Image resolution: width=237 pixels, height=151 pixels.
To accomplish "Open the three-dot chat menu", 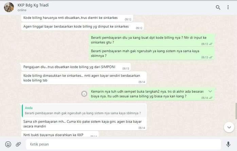I will tap(228, 7).
